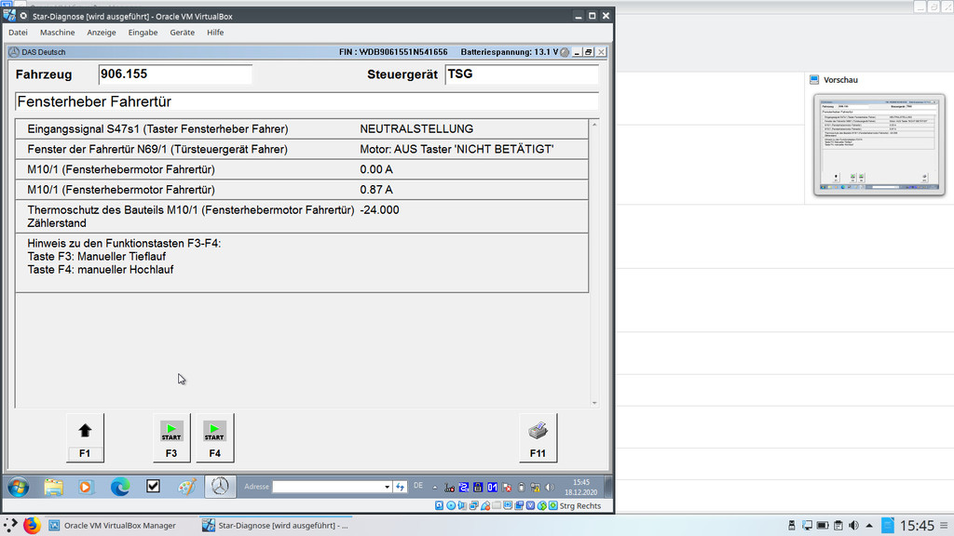Show hidden guest tray icons
Viewport: 954px width, 536px height.
pyautogui.click(x=434, y=487)
